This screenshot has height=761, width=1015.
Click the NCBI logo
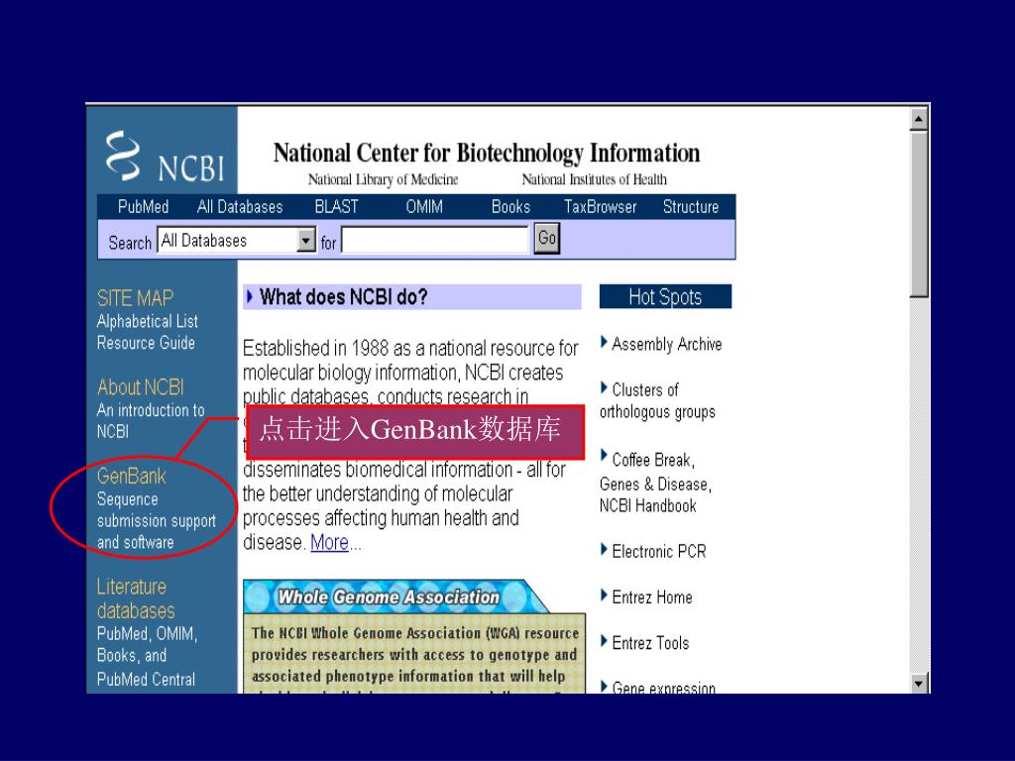tap(166, 157)
